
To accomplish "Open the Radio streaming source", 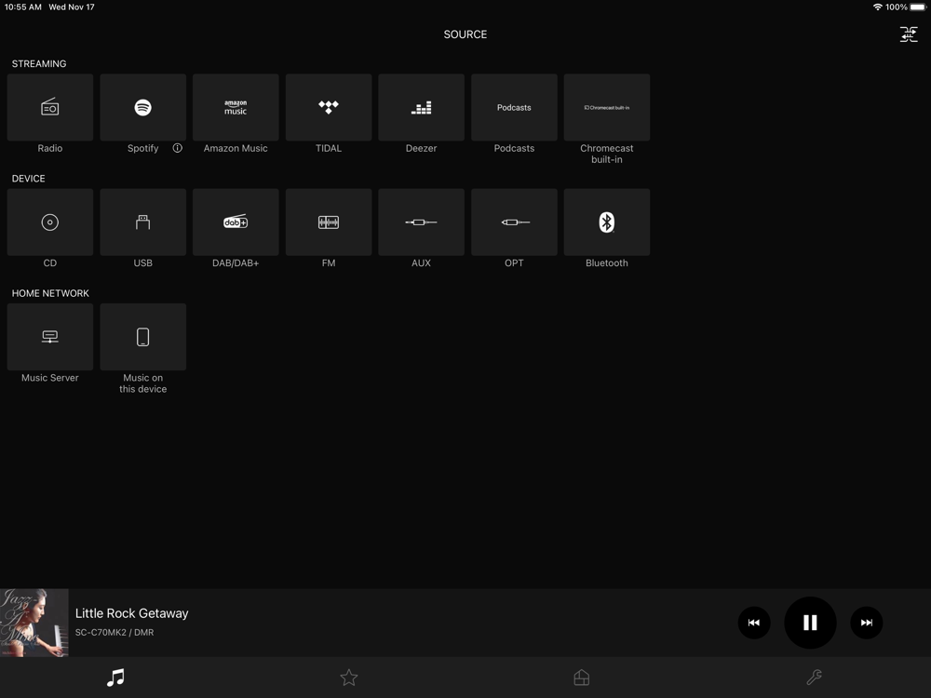I will click(x=50, y=107).
